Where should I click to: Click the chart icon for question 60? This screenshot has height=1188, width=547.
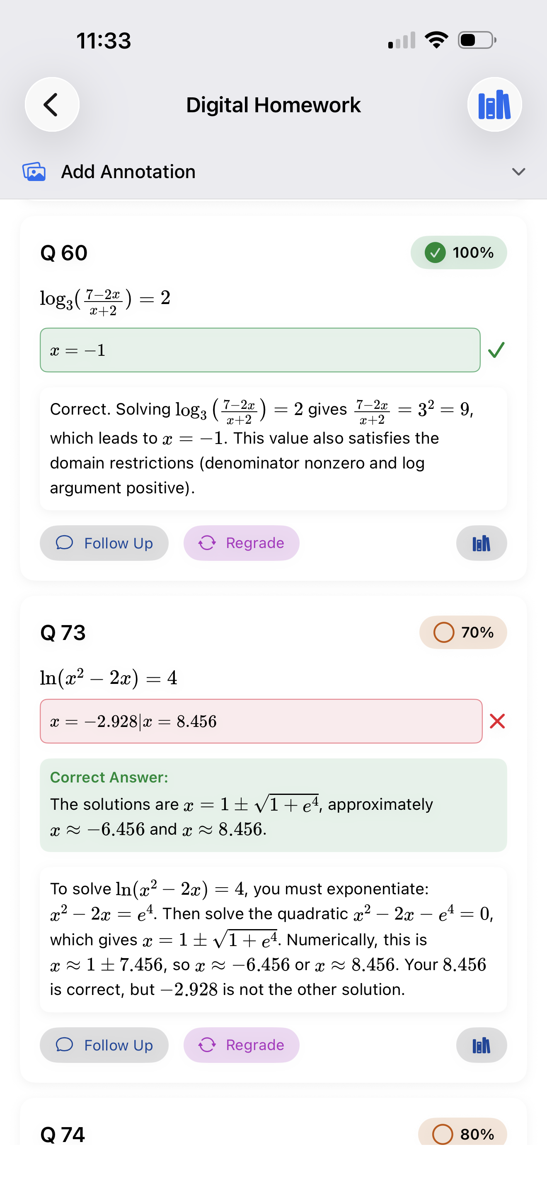[x=481, y=543]
